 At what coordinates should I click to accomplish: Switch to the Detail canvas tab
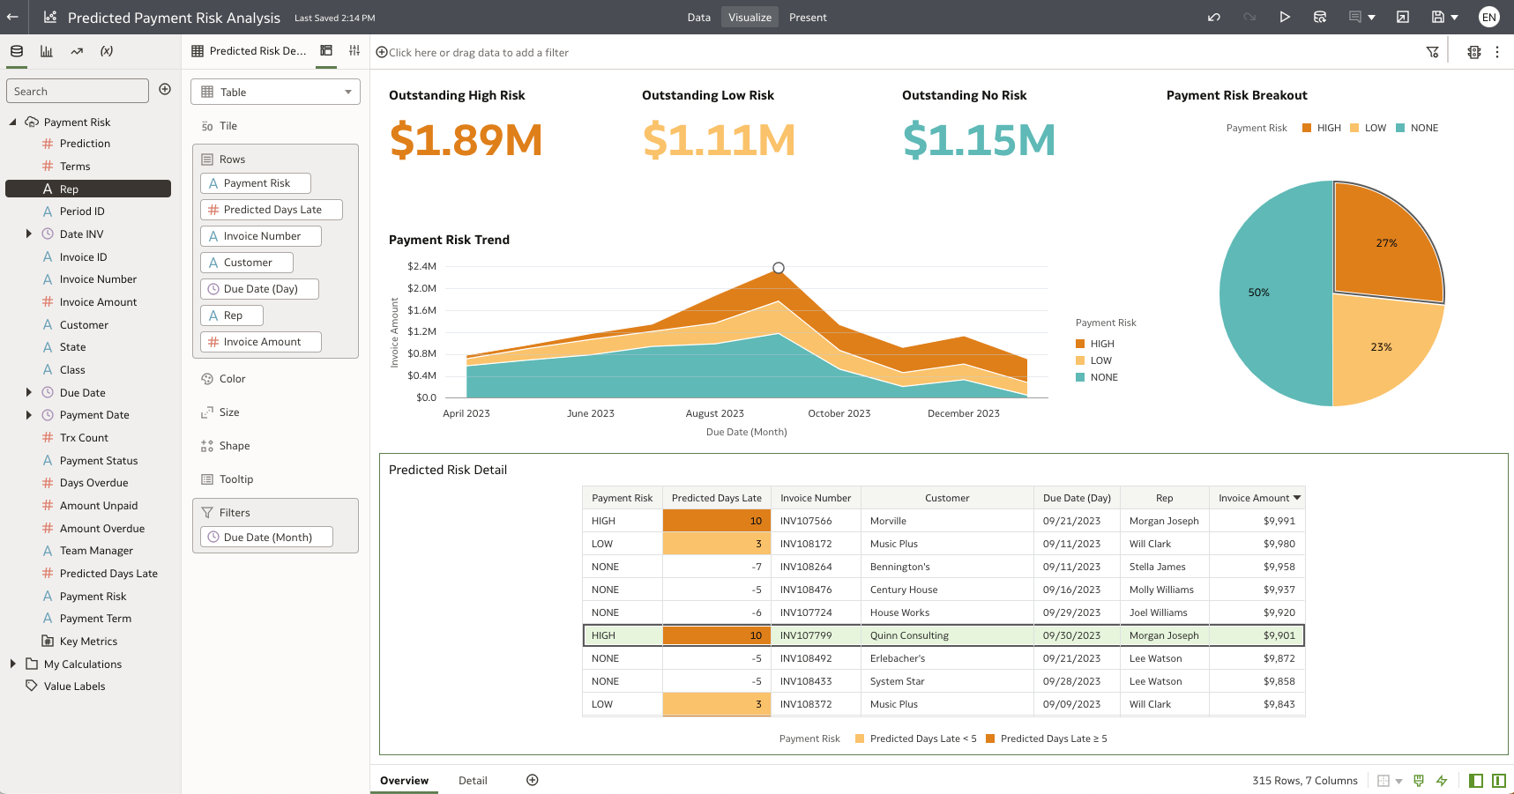[x=473, y=781]
